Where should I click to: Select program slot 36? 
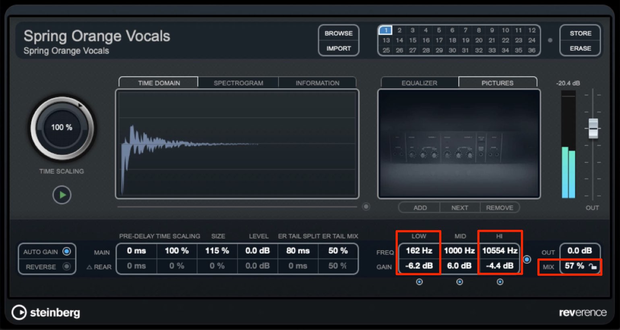point(532,50)
